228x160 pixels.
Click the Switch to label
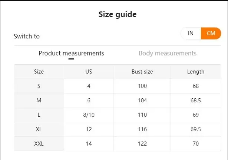pos(27,36)
